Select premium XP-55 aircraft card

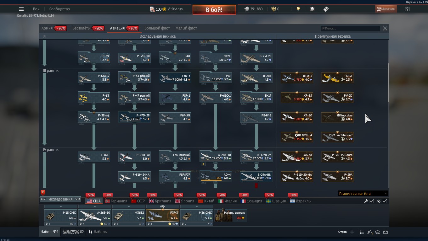click(297, 98)
